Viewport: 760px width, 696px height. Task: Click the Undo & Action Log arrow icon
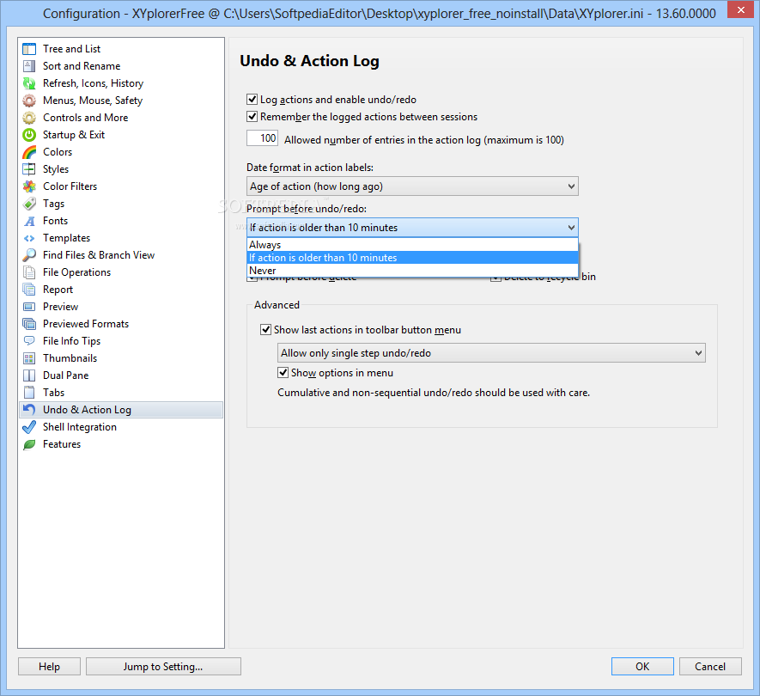[29, 410]
